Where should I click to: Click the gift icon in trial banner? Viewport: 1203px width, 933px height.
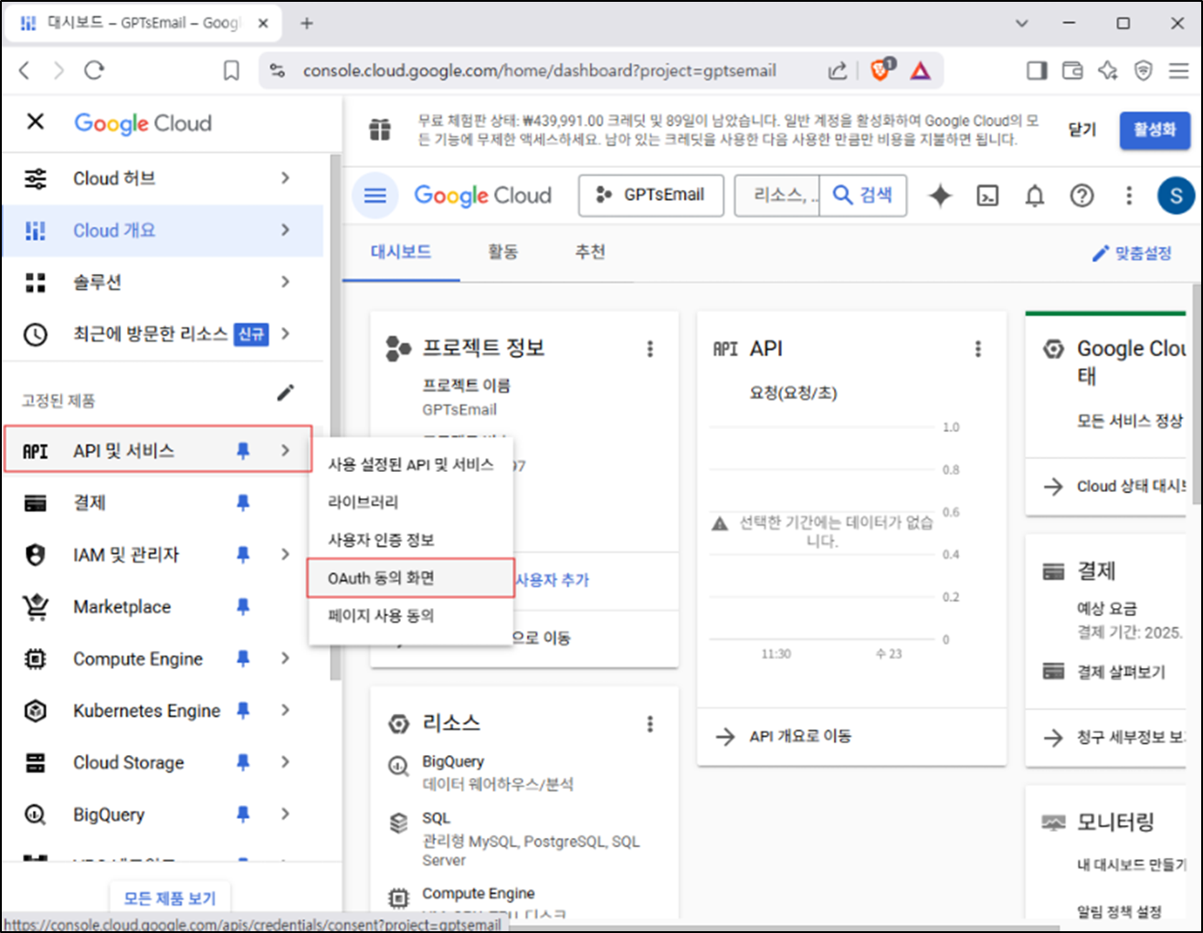click(x=380, y=130)
